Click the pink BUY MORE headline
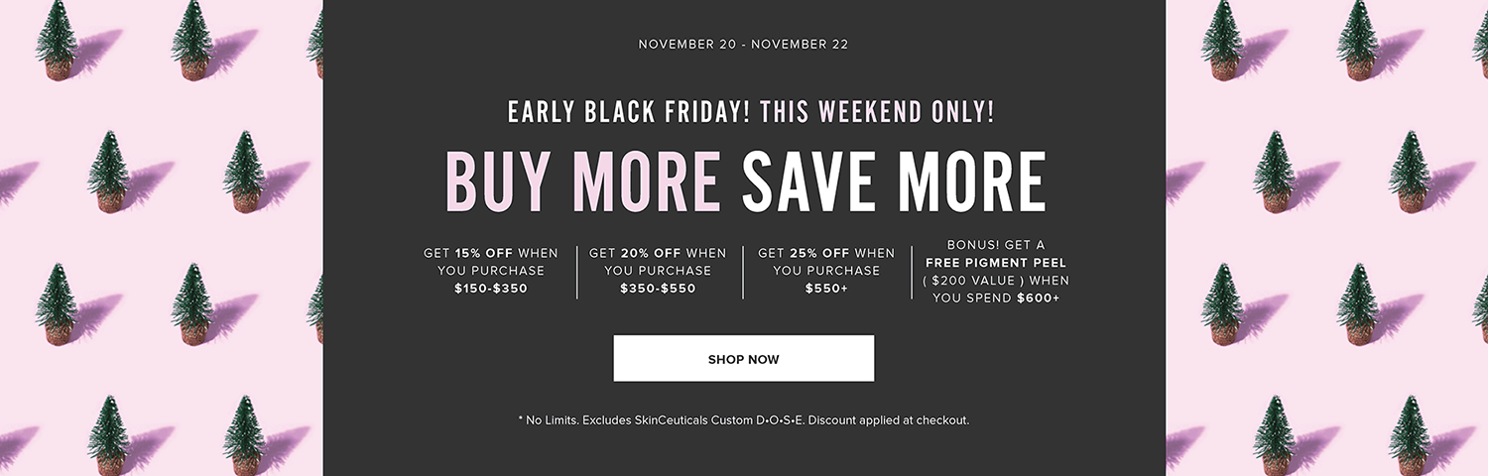The width and height of the screenshot is (1488, 476). [x=583, y=181]
